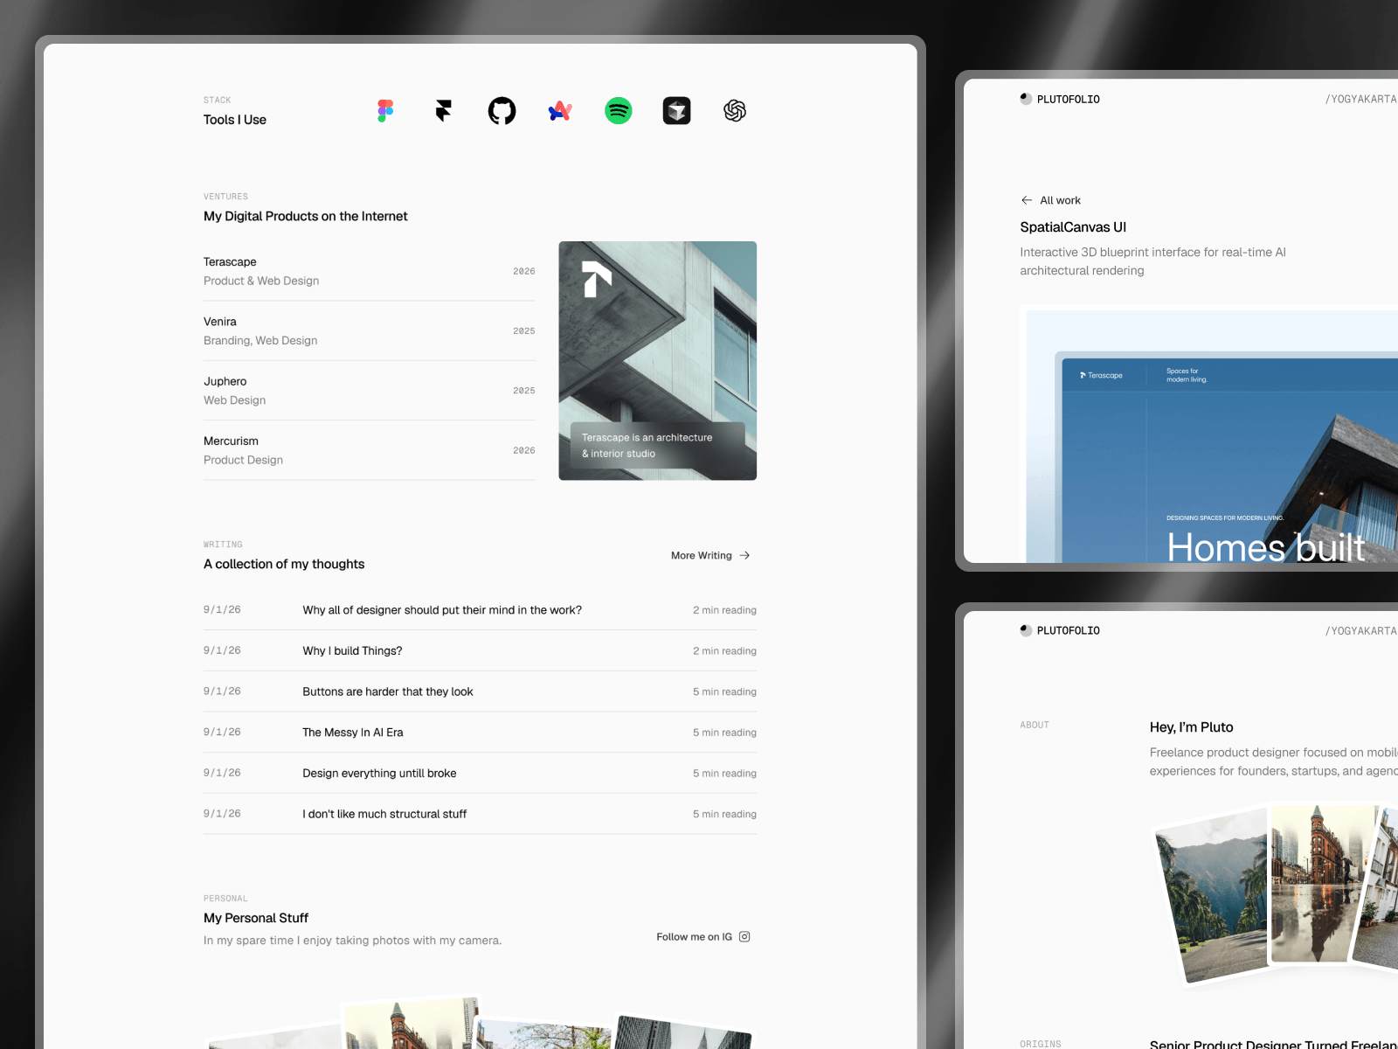The image size is (1398, 1049).
Task: Select the green Spotify icon
Action: [x=619, y=111]
